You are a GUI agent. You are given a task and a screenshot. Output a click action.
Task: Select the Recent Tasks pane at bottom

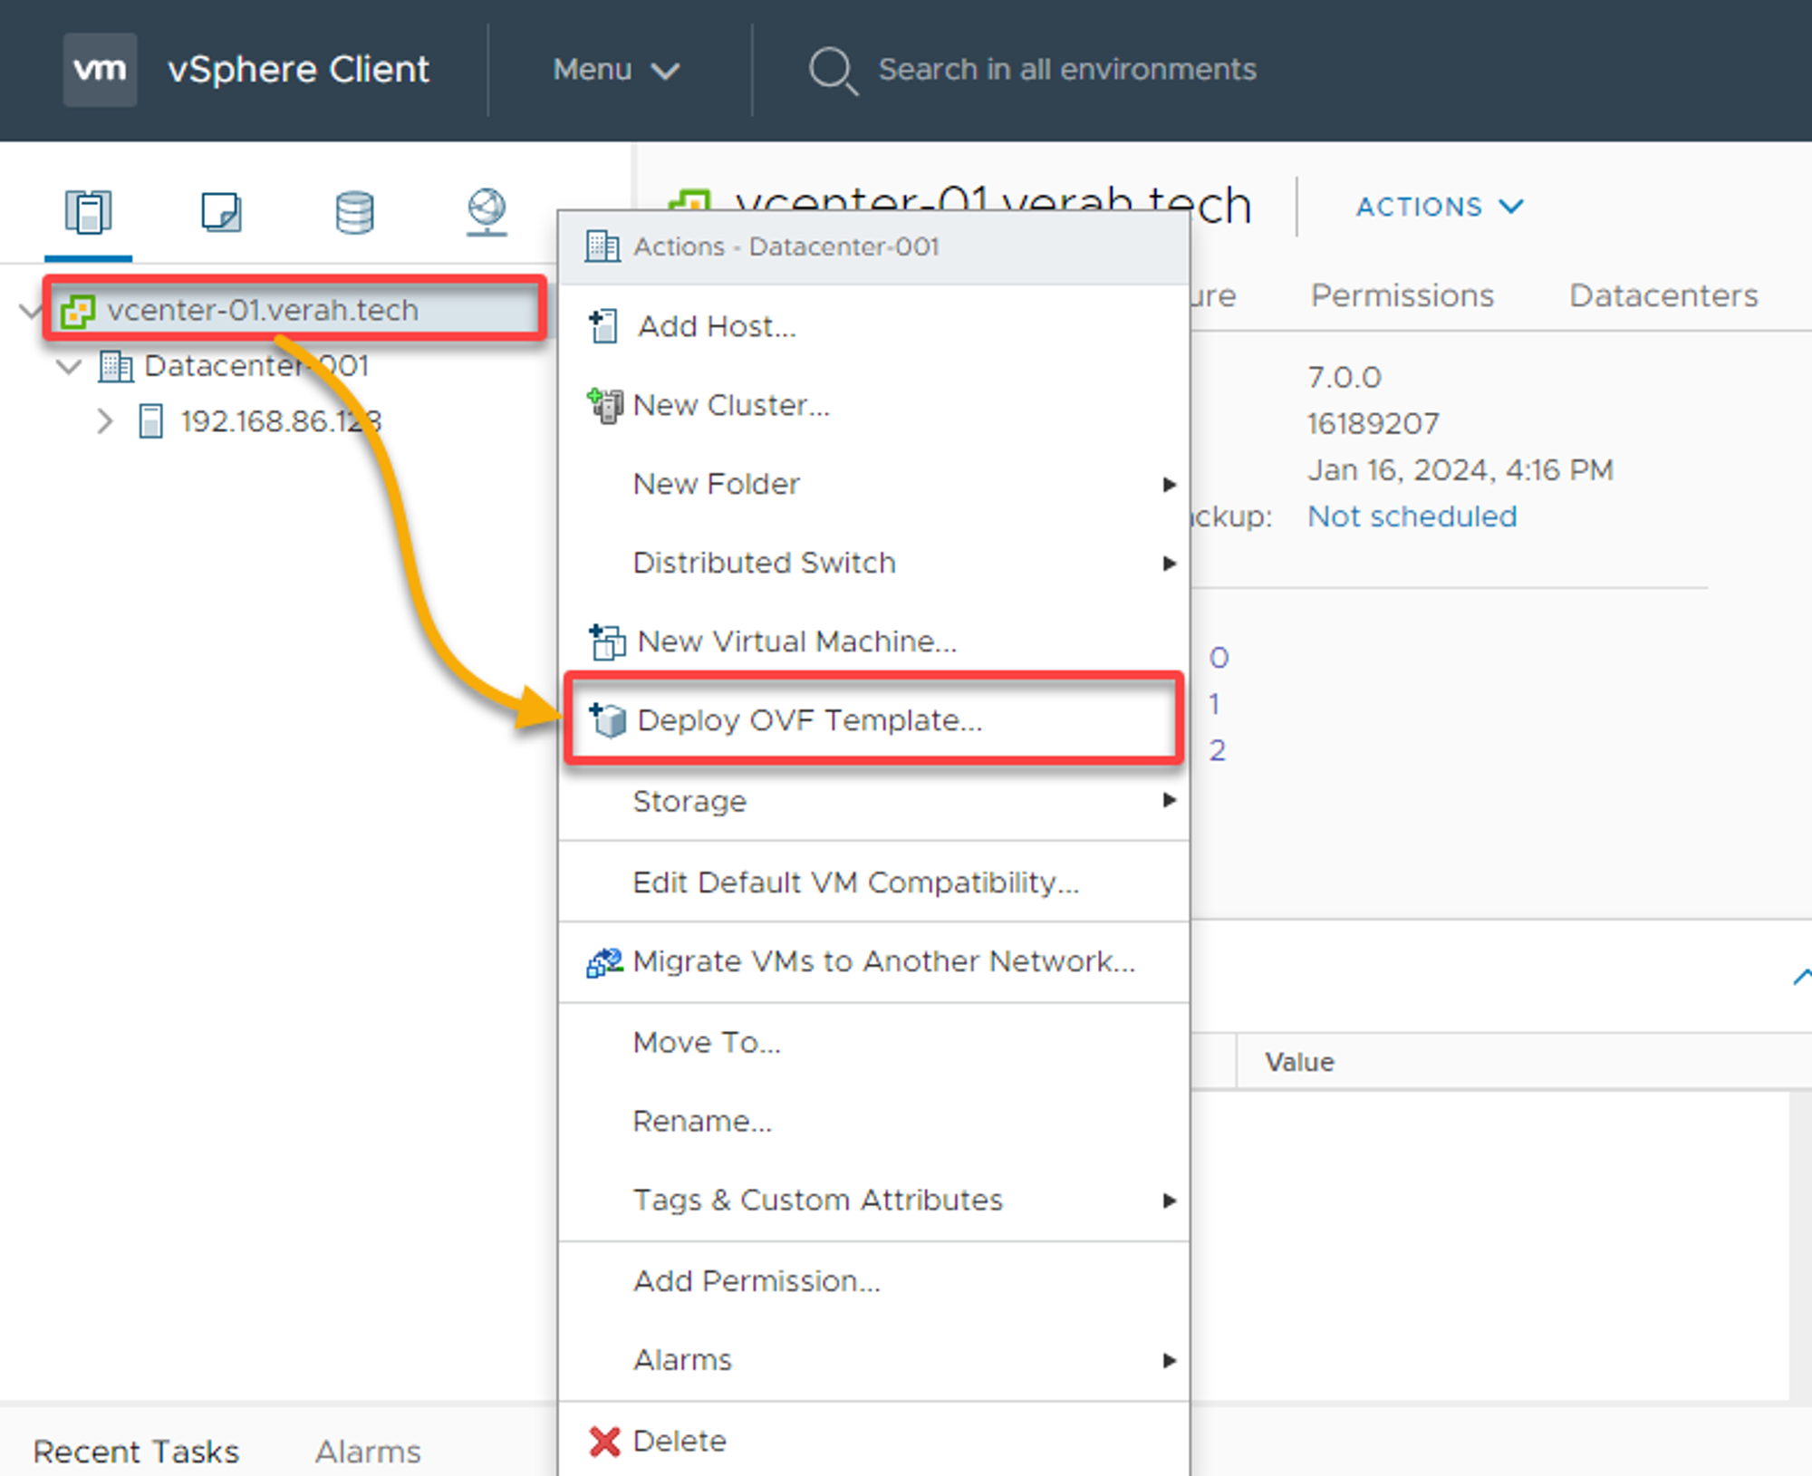[137, 1451]
